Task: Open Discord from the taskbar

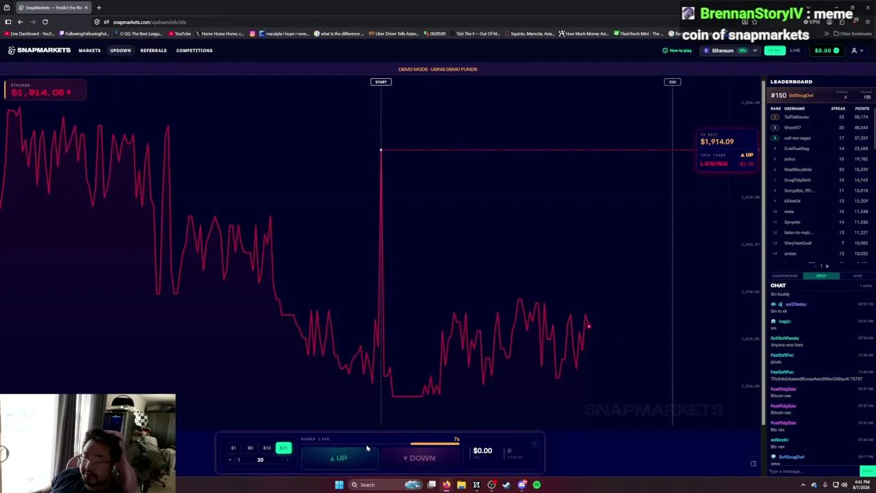Action: (521, 485)
